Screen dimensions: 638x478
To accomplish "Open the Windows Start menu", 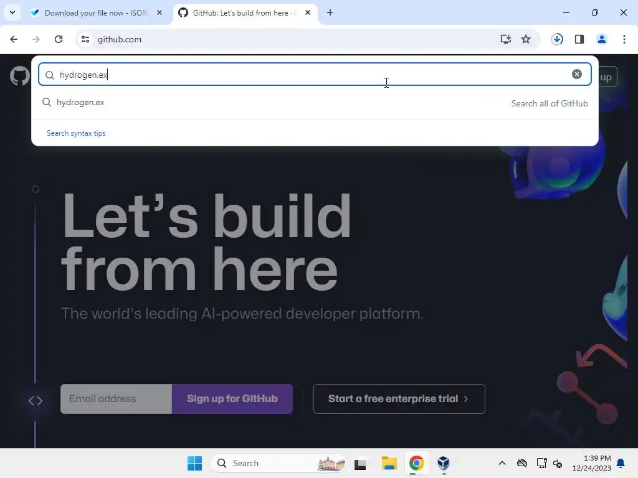I will pyautogui.click(x=194, y=463).
